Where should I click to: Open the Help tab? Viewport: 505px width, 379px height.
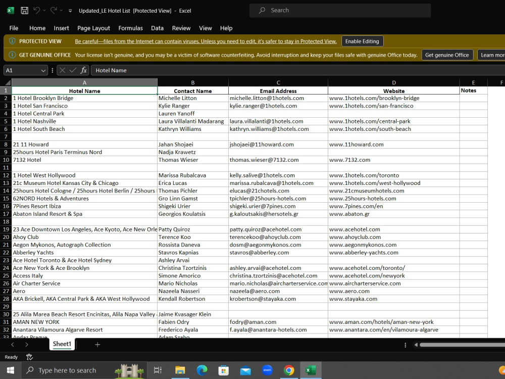[226, 28]
